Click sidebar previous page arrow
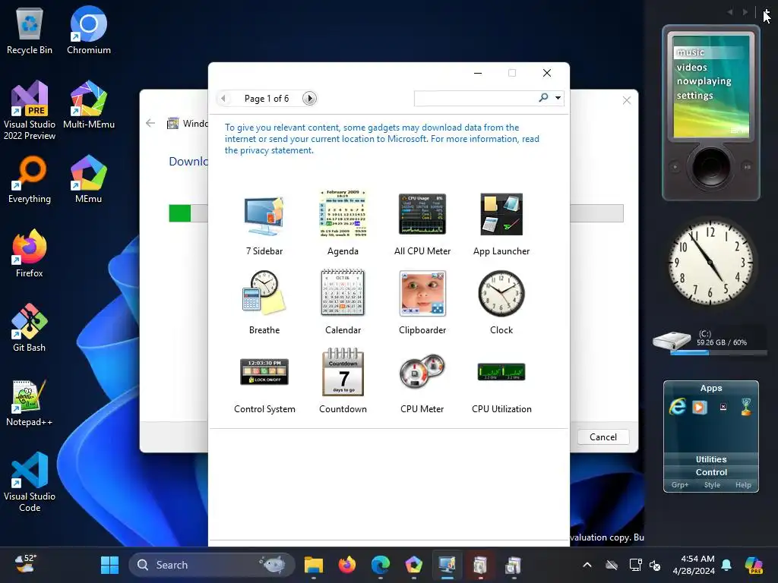 (x=730, y=12)
